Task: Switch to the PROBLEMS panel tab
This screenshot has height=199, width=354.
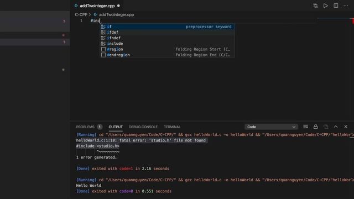Action: [x=85, y=127]
